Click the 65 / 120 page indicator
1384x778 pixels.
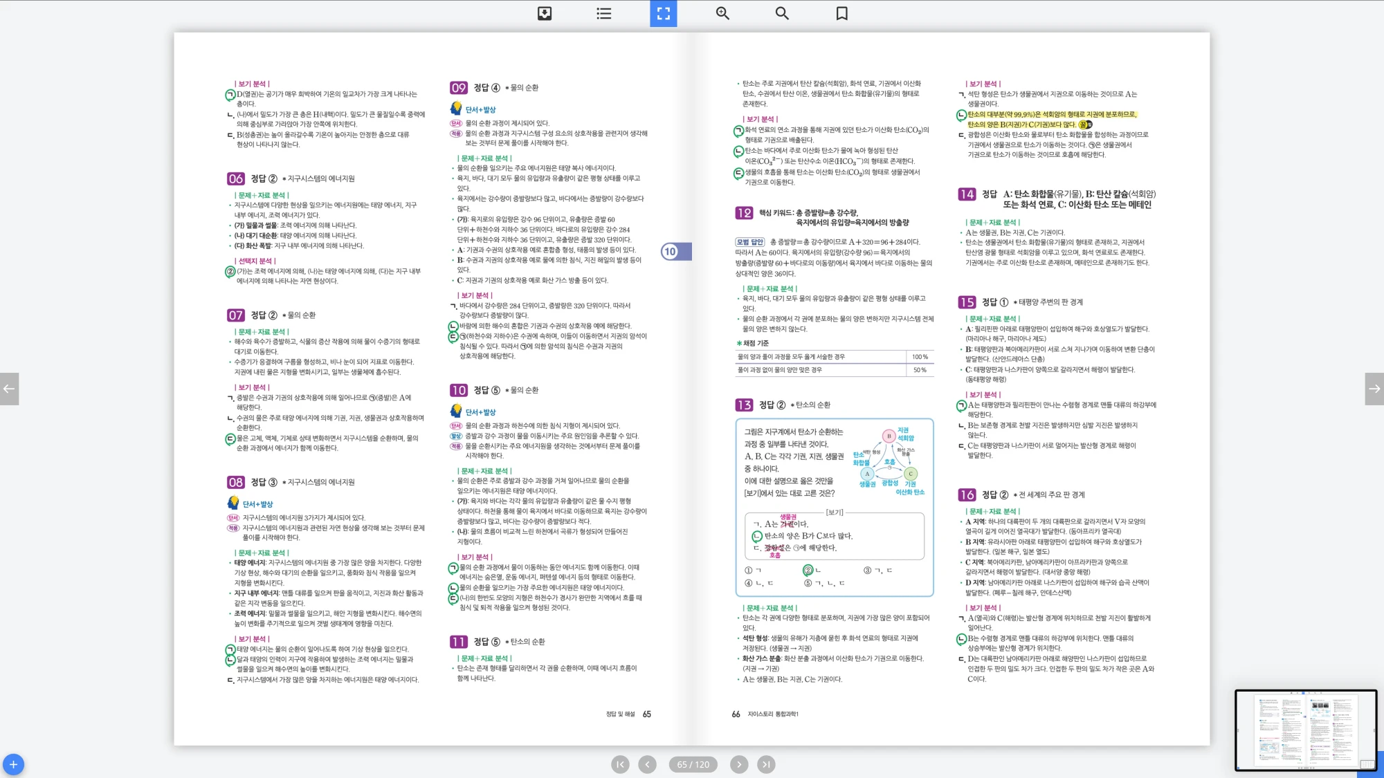693,764
